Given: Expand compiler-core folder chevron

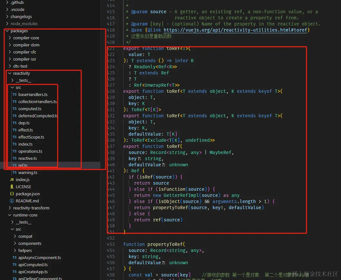Looking at the screenshot, I should click(x=10, y=38).
